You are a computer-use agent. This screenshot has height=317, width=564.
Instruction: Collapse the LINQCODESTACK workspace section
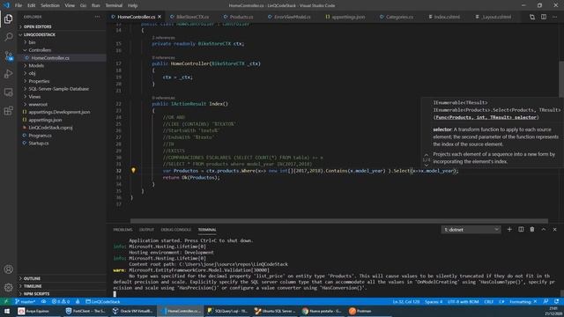(40, 34)
